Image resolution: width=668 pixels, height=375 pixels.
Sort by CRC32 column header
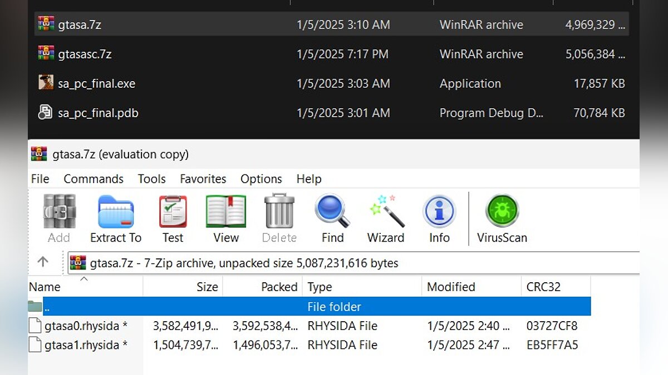click(543, 287)
